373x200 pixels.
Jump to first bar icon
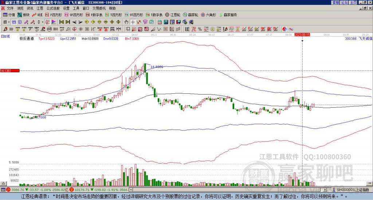coord(61,22)
